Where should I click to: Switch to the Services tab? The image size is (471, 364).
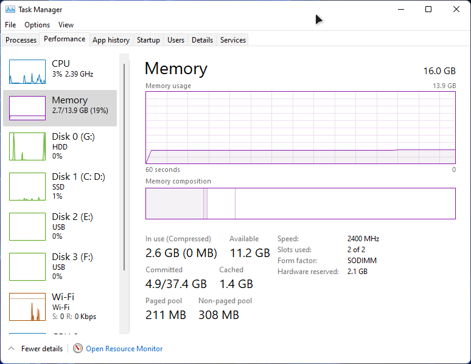click(x=233, y=40)
